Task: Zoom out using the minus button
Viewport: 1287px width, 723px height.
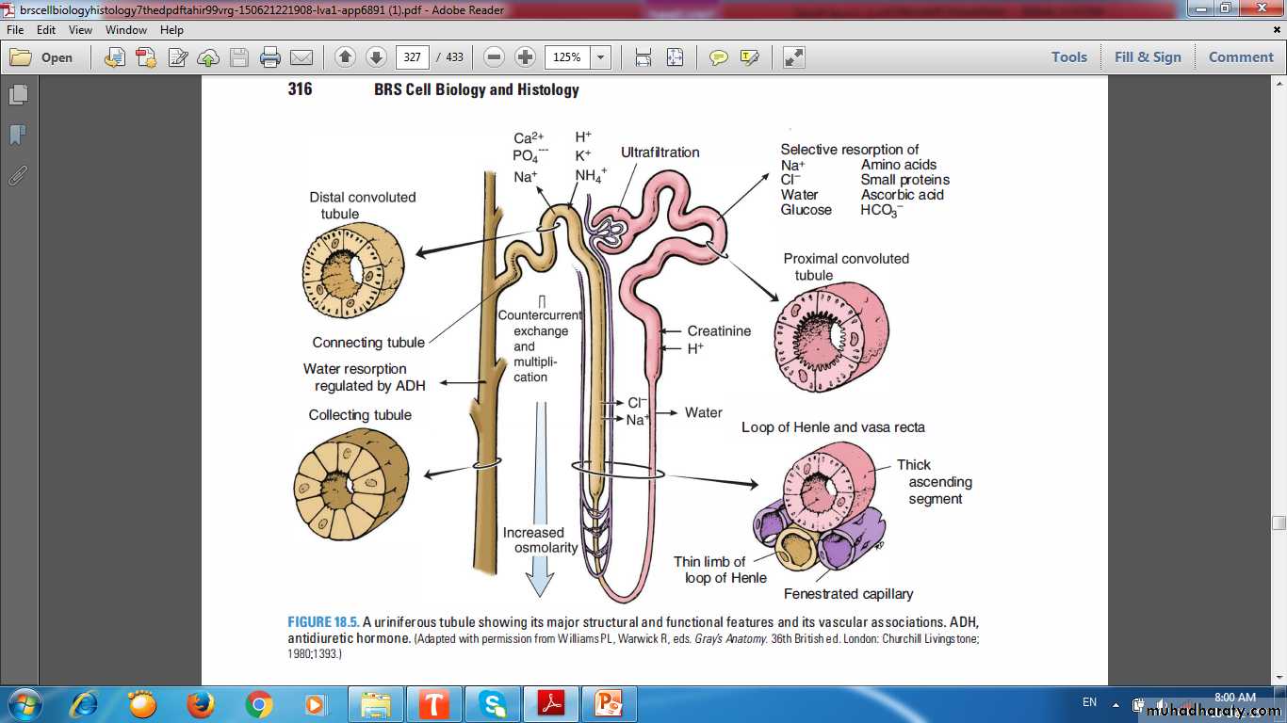Action: click(494, 57)
